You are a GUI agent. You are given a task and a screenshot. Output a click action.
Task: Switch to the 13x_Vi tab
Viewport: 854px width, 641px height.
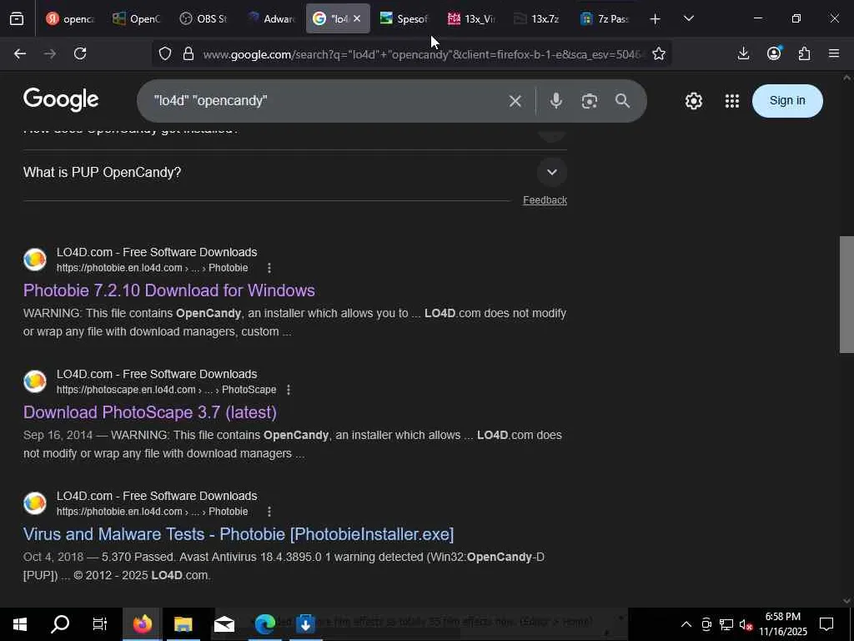click(x=471, y=18)
